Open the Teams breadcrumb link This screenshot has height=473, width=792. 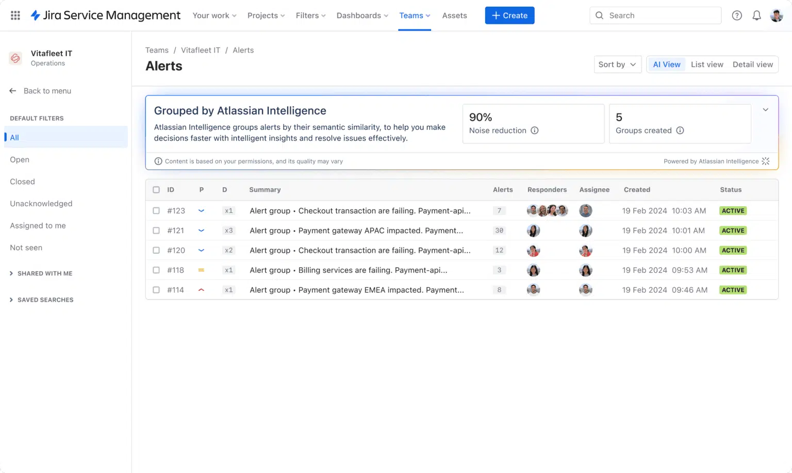point(157,50)
